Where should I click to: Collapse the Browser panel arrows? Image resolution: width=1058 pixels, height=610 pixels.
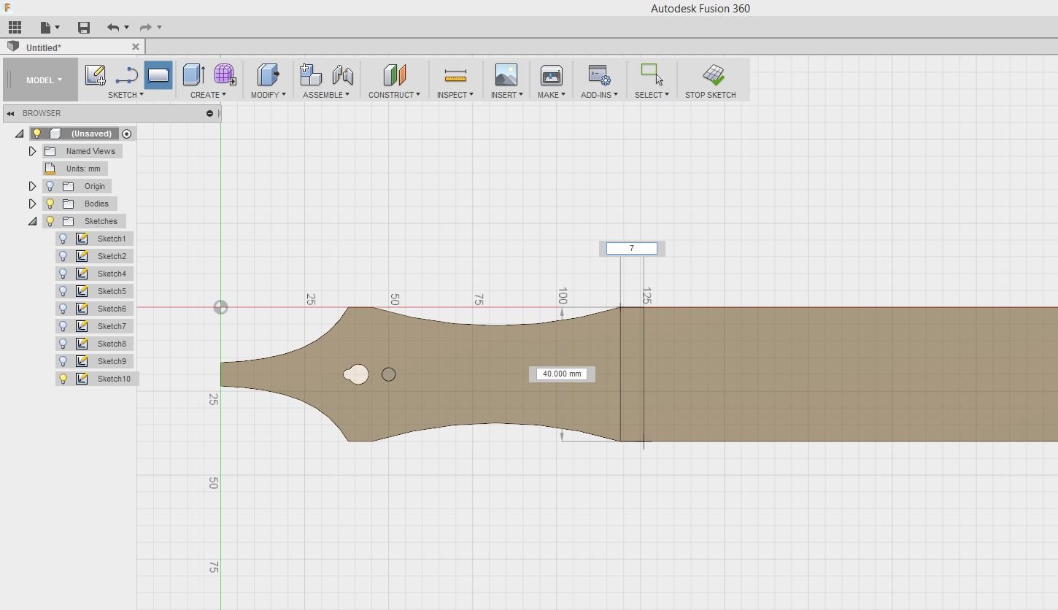(10, 114)
